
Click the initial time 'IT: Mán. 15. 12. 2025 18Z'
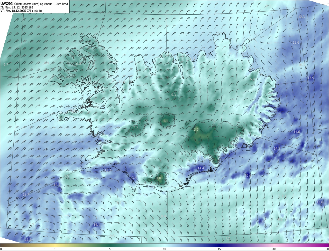pyautogui.click(x=16, y=7)
